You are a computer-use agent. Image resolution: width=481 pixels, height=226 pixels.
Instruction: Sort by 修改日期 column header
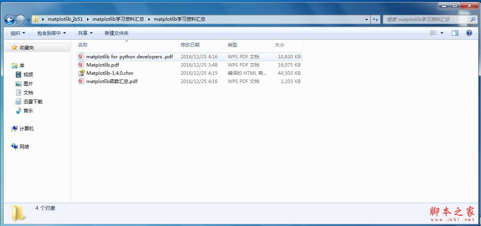202,45
